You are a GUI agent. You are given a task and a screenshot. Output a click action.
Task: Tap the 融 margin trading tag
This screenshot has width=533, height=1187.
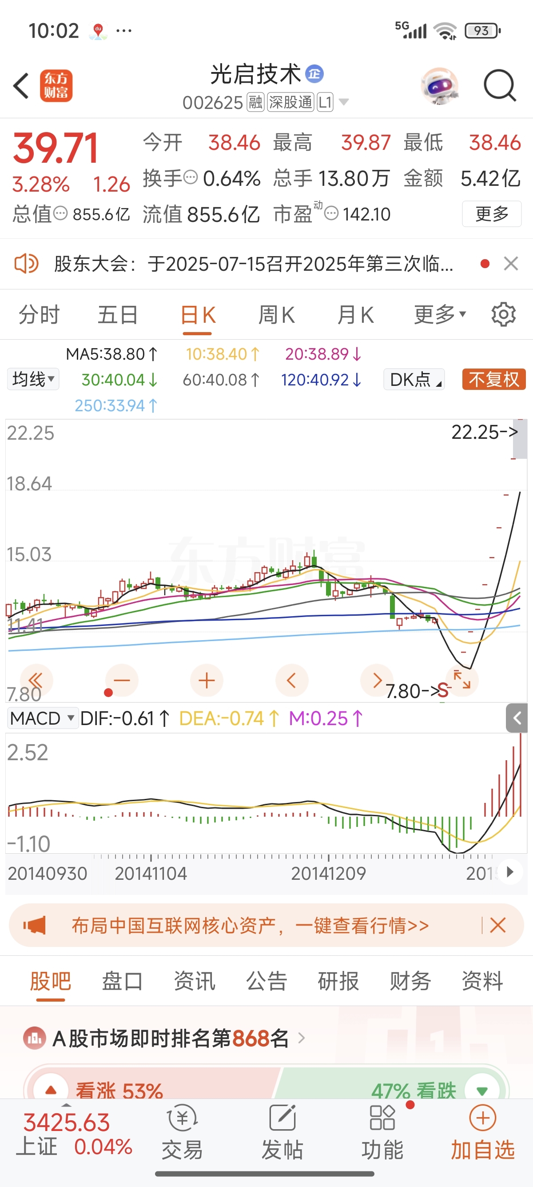[255, 102]
